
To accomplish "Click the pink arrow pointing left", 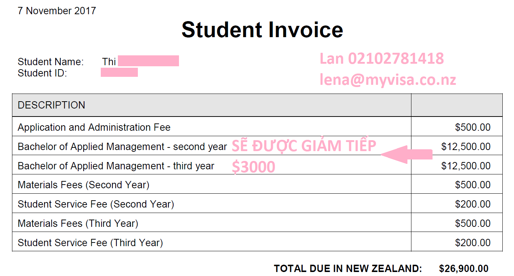I will tap(406, 154).
